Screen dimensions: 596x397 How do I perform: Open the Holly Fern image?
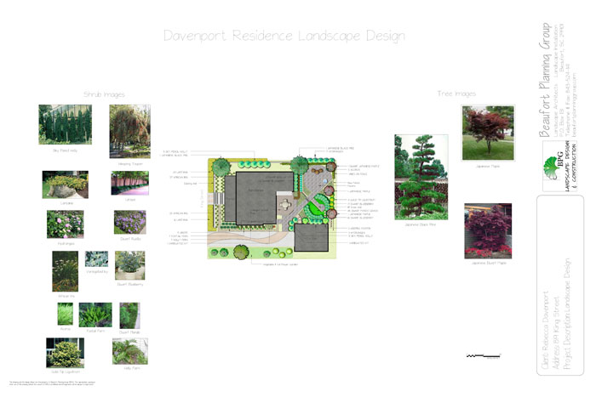[x=129, y=349]
